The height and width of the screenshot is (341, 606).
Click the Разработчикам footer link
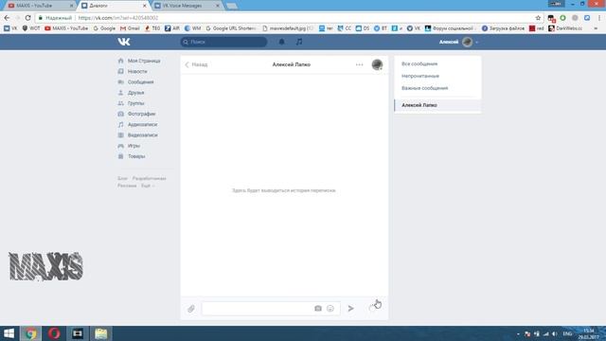pyautogui.click(x=150, y=179)
